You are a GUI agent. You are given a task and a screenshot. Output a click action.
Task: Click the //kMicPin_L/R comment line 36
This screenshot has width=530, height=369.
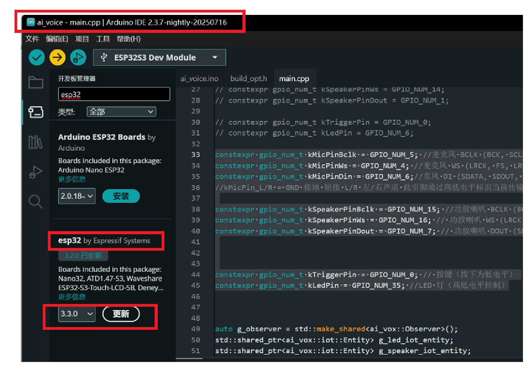point(368,188)
